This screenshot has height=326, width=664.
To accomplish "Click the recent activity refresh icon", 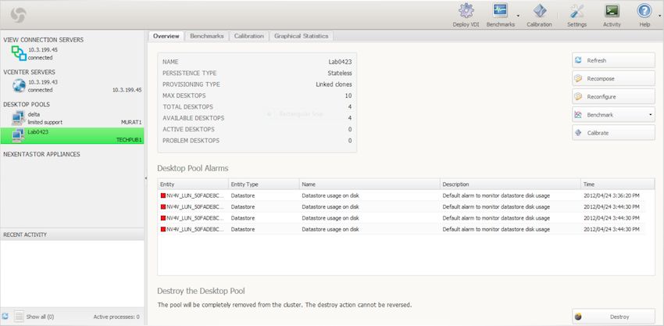I will [x=5, y=317].
